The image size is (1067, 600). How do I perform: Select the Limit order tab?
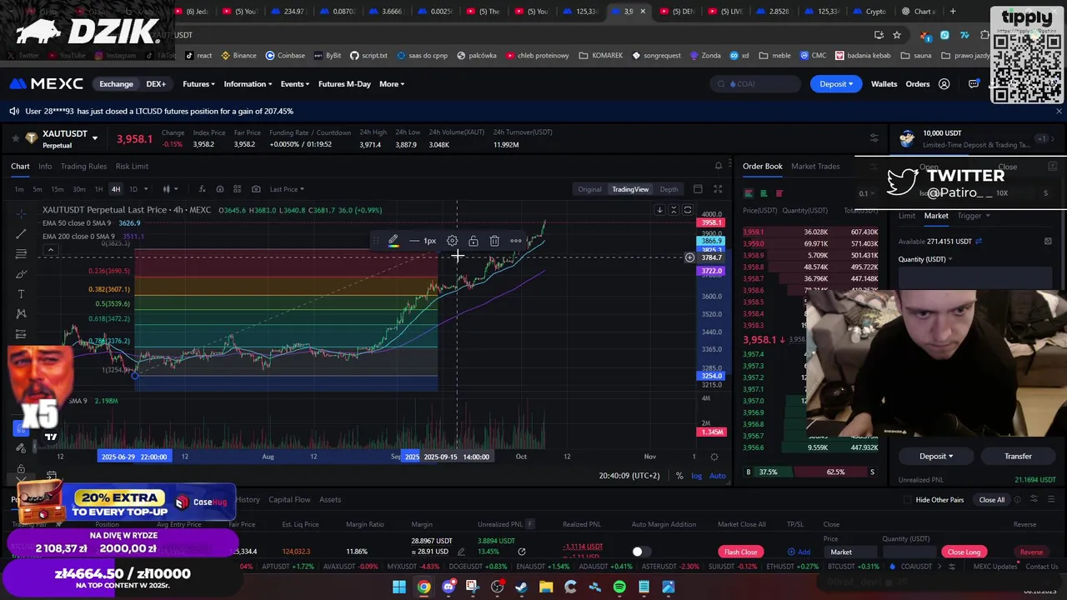(907, 216)
